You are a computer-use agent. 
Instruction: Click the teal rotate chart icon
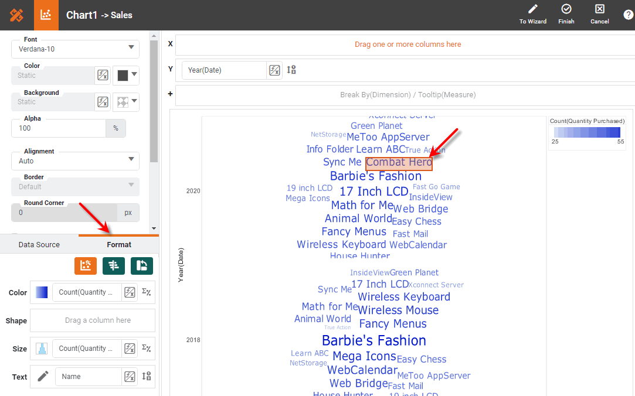(141, 266)
